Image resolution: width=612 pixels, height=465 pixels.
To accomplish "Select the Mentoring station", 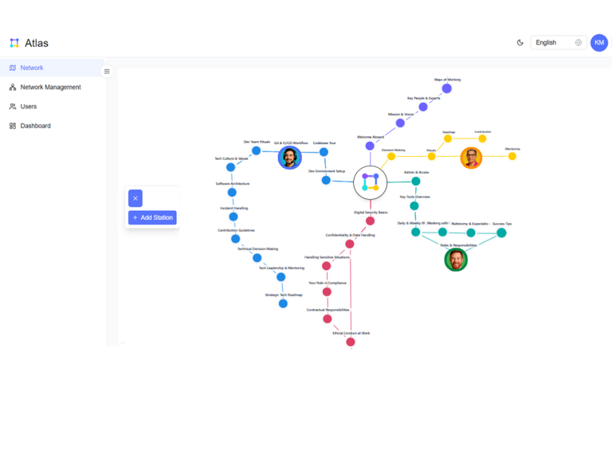I will pyautogui.click(x=512, y=156).
